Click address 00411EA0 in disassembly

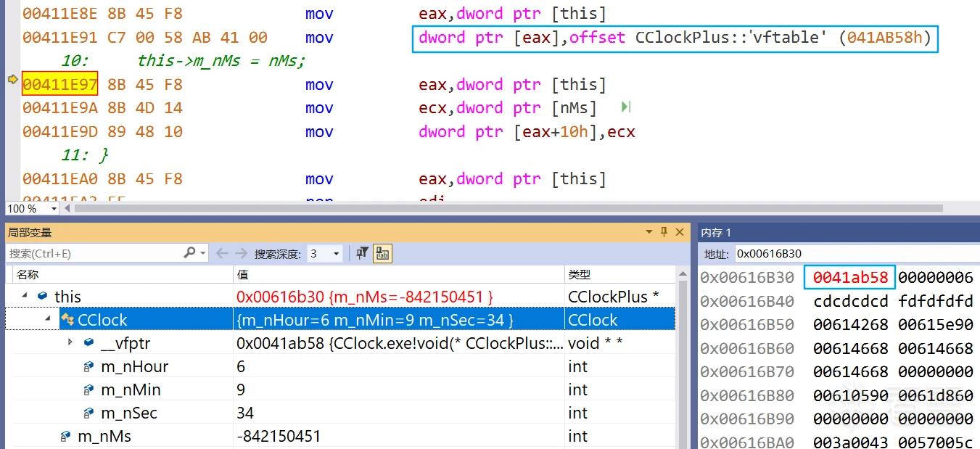59,179
